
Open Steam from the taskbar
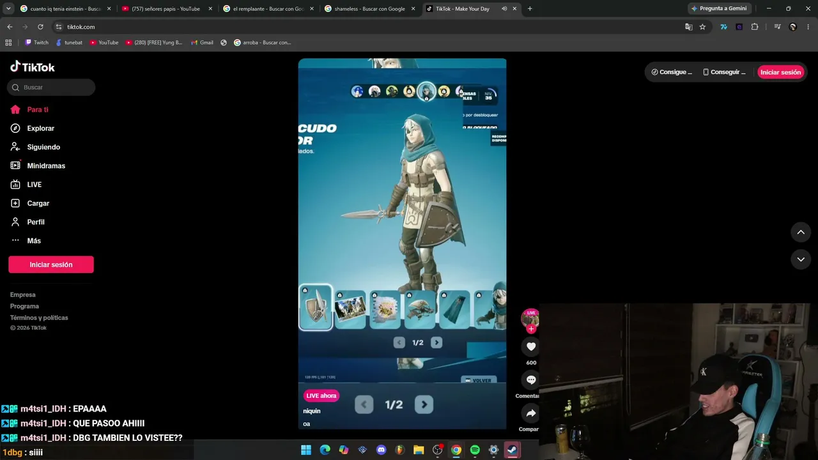(513, 450)
